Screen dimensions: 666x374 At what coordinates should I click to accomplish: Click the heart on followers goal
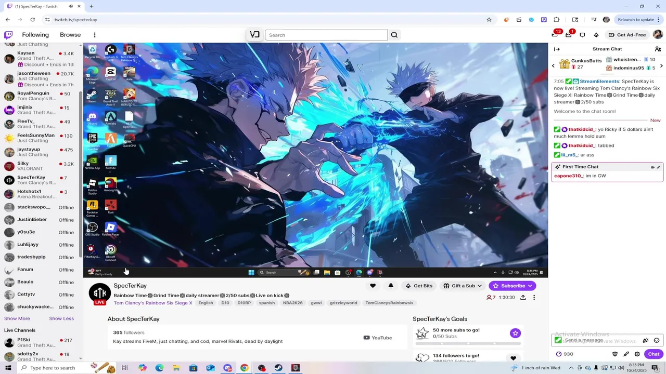513,358
